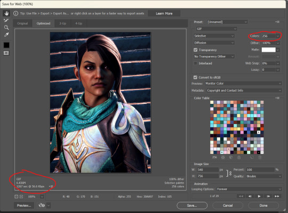Switch to the 2-Up tab
The height and width of the screenshot is (213, 288).
(x=62, y=23)
